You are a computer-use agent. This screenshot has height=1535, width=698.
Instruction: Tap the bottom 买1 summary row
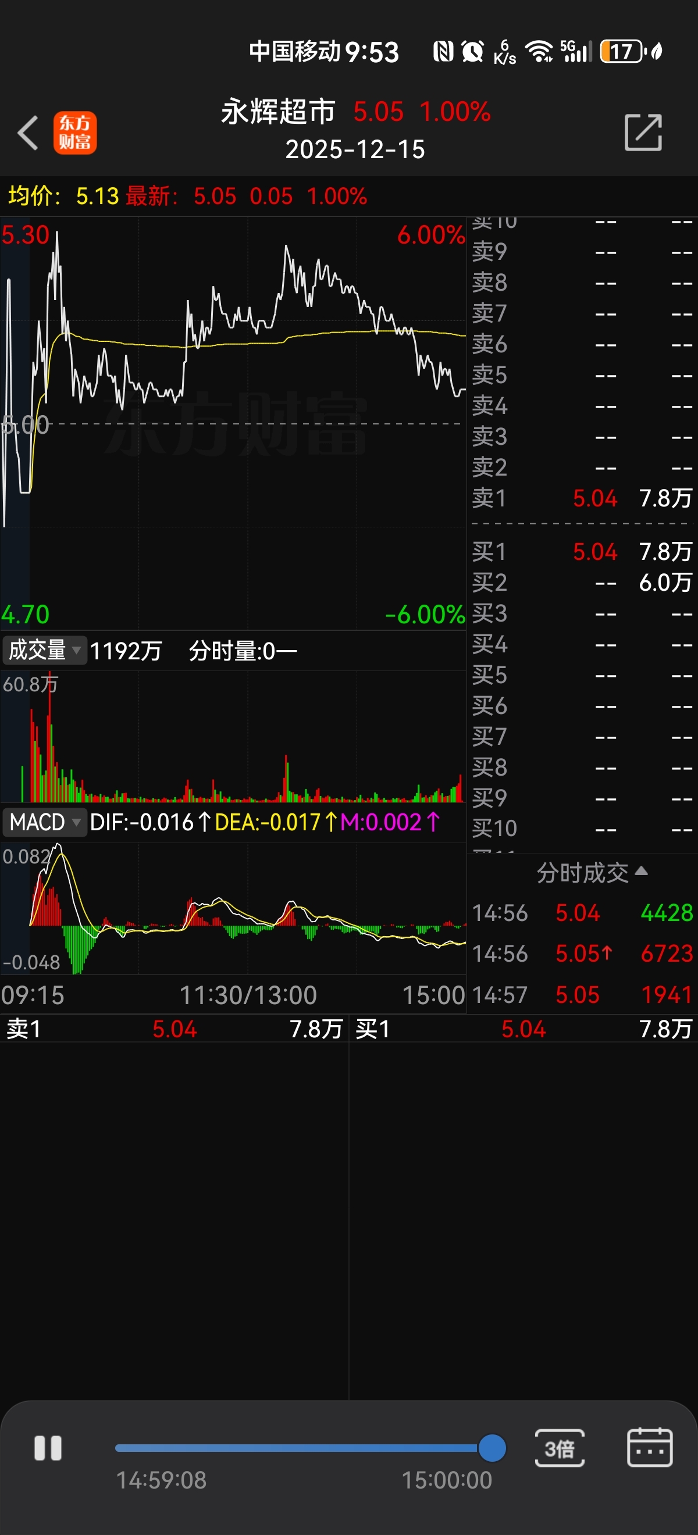click(x=523, y=1029)
